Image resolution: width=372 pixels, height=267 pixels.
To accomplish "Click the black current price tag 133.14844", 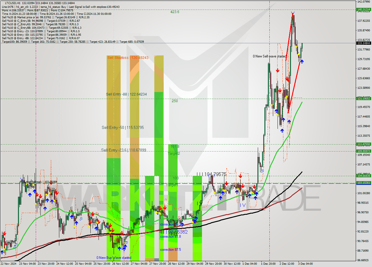I will pyautogui.click(x=364, y=43).
